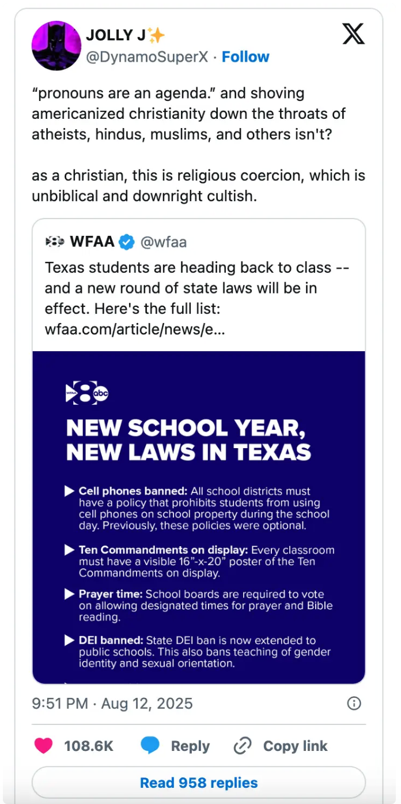This screenshot has width=401, height=804.
Task: Follow the @DynamoSuperX account
Action: pyautogui.click(x=246, y=57)
